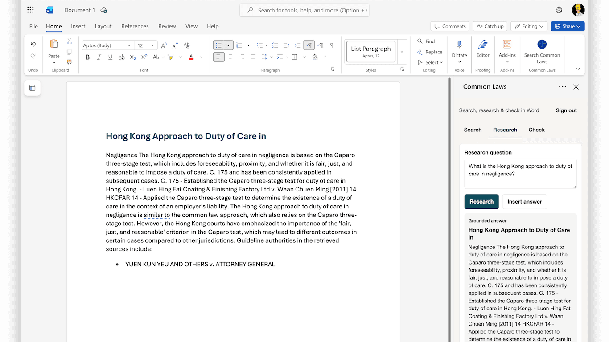Apply superscript formatting

click(x=144, y=57)
